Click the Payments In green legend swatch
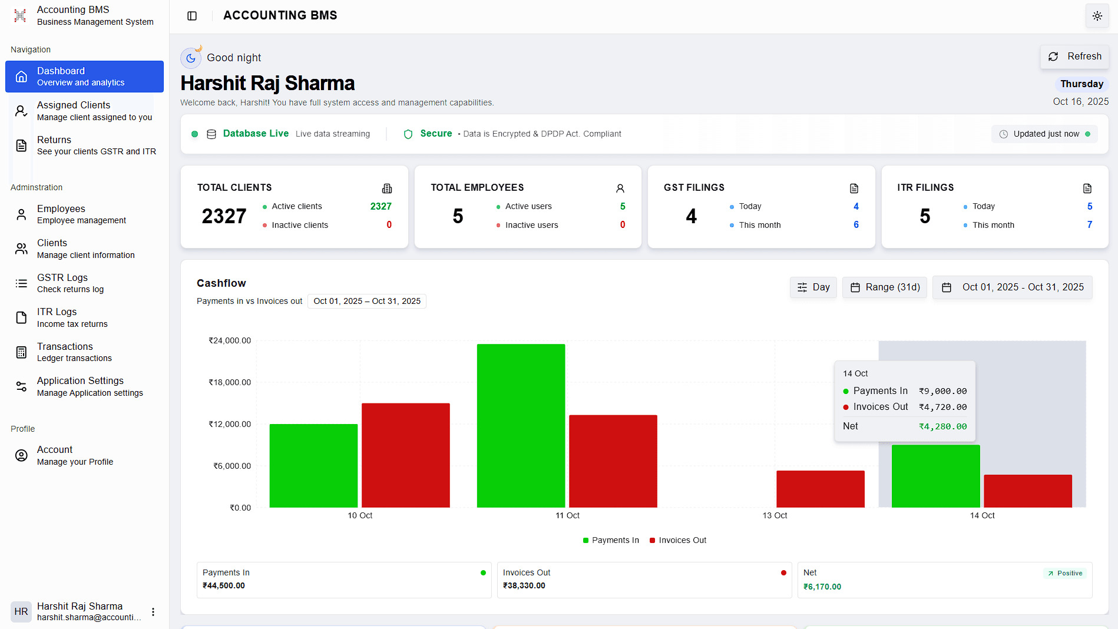 (x=585, y=540)
